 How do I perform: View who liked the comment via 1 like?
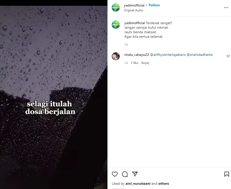pos(135,63)
